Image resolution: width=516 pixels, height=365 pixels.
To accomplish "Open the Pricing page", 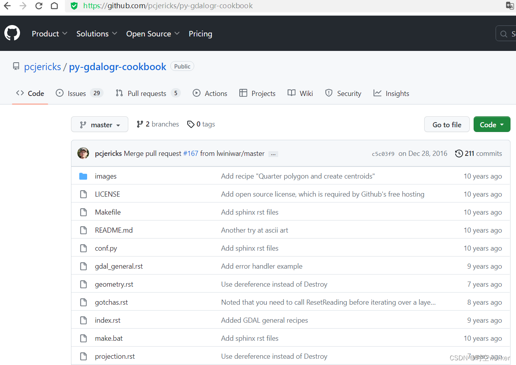I will pyautogui.click(x=201, y=34).
